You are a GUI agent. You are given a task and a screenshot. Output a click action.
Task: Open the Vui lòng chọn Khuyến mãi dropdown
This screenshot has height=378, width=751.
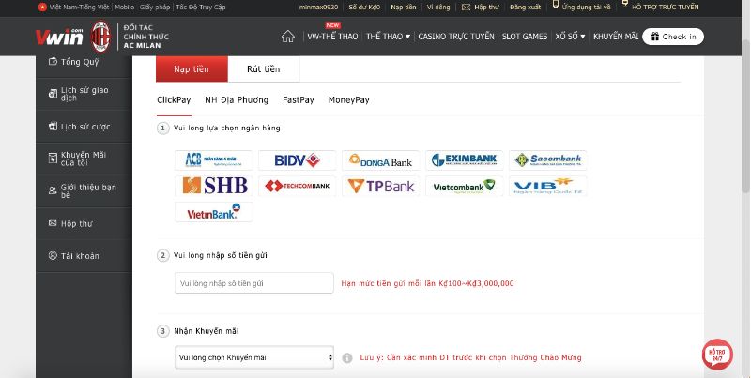coord(254,357)
